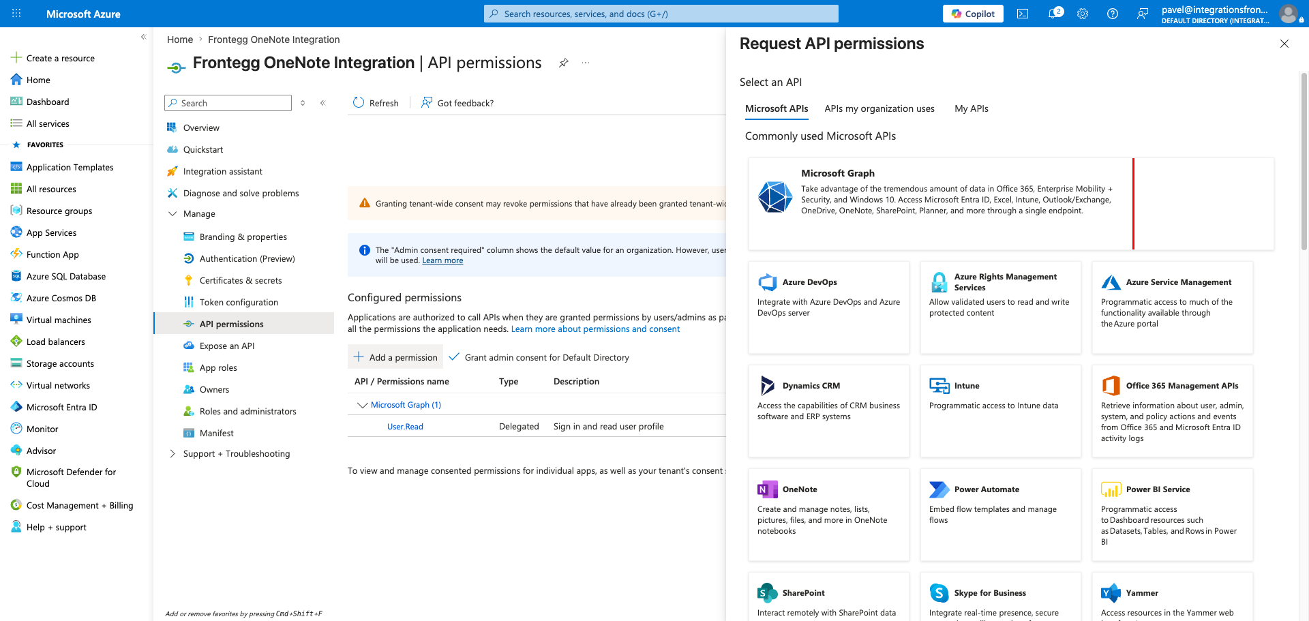The width and height of the screenshot is (1309, 621).
Task: Select the SharePoint API card
Action: click(x=829, y=597)
